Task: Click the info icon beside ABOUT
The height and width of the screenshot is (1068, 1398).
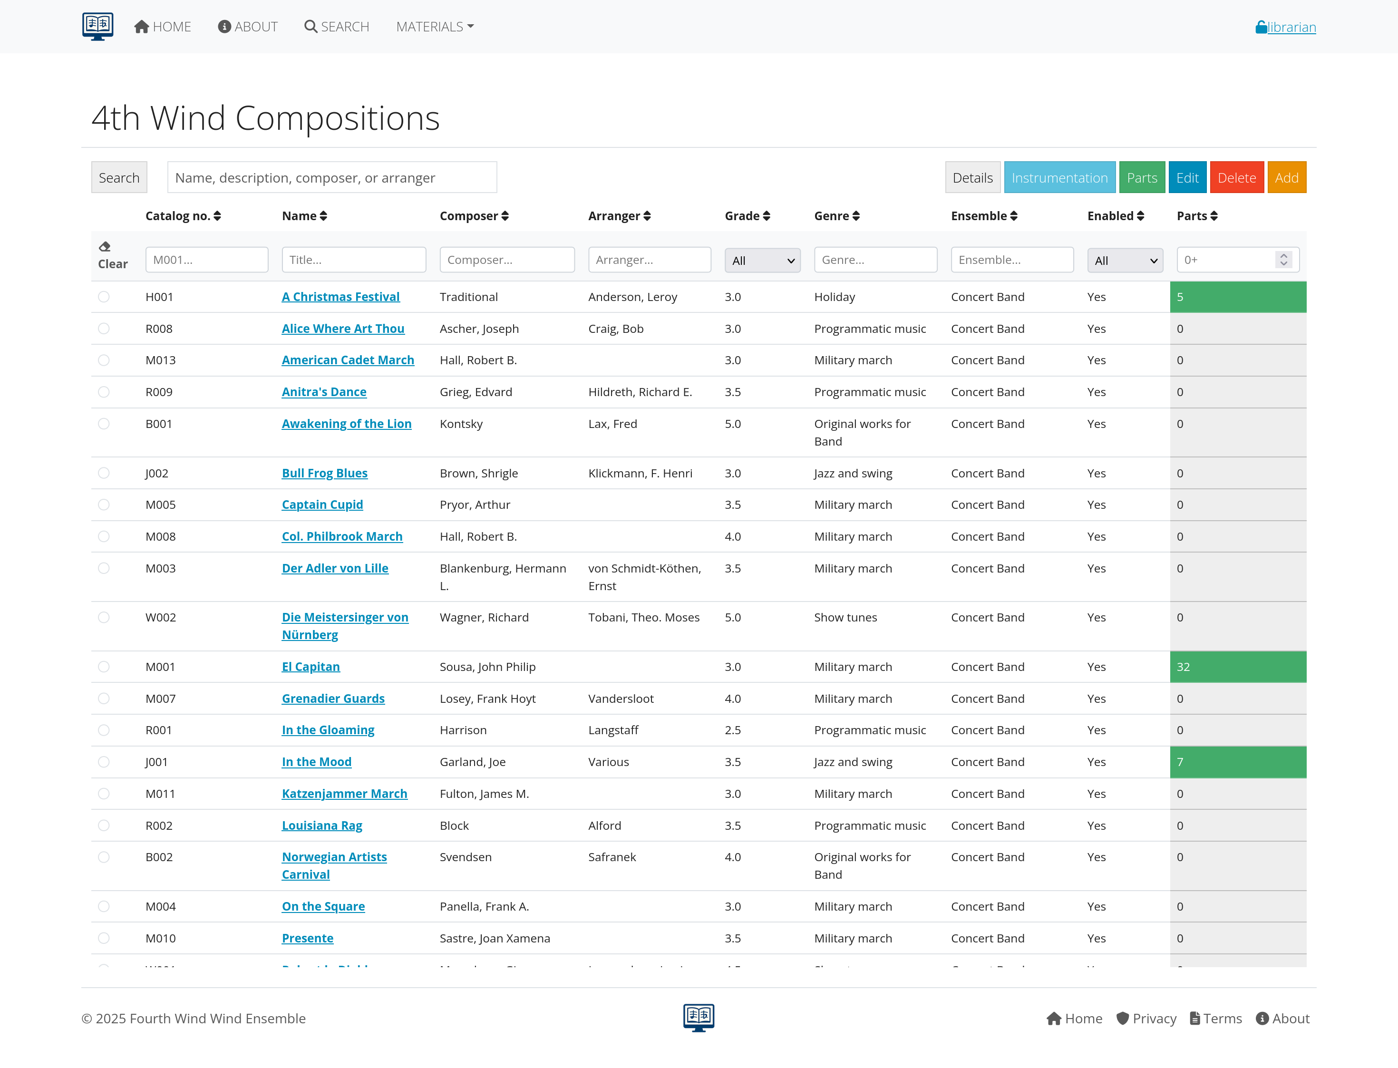Action: (x=224, y=26)
